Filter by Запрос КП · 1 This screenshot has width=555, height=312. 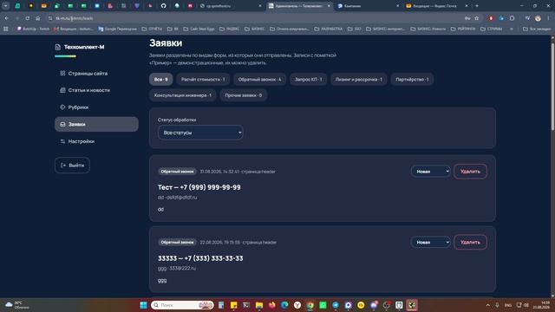(x=309, y=79)
